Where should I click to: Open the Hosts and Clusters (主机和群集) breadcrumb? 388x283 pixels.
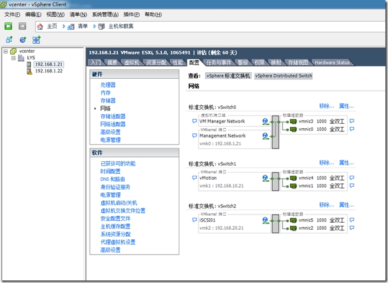tap(121, 26)
